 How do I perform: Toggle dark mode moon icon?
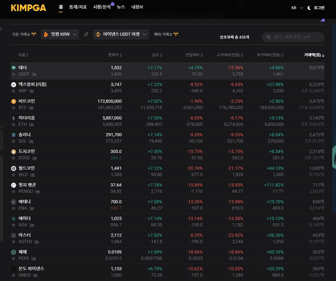click(309, 8)
